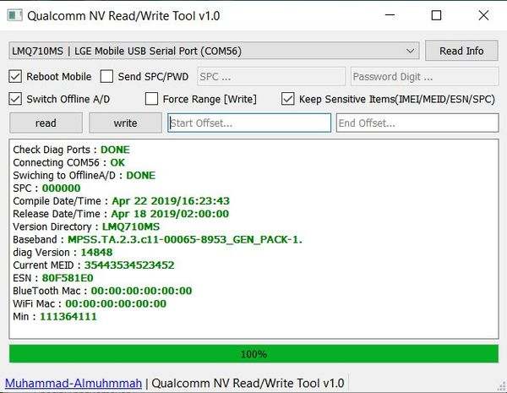Click the Swiching to OfflineA/D DONE line
This screenshot has height=393, width=507.
pos(84,175)
